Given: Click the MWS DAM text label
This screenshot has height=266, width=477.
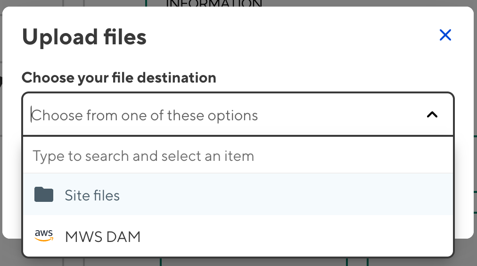Looking at the screenshot, I should [103, 236].
